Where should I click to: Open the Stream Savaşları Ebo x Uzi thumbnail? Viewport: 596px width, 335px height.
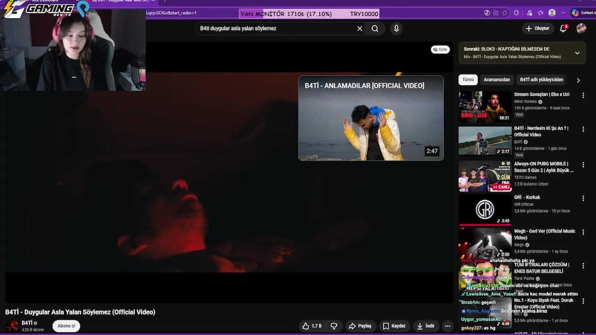(x=485, y=107)
